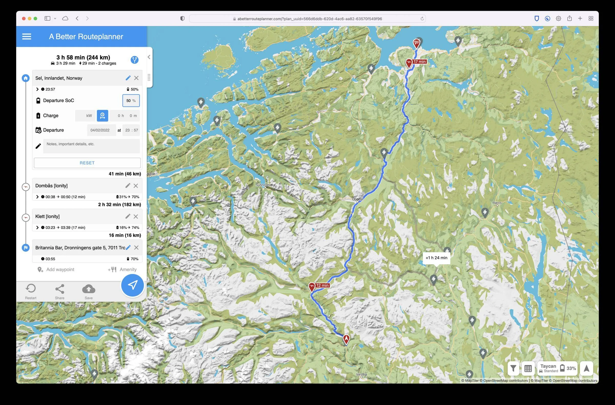
Task: Expand the Klett 03:23 charge details
Action: click(37, 228)
